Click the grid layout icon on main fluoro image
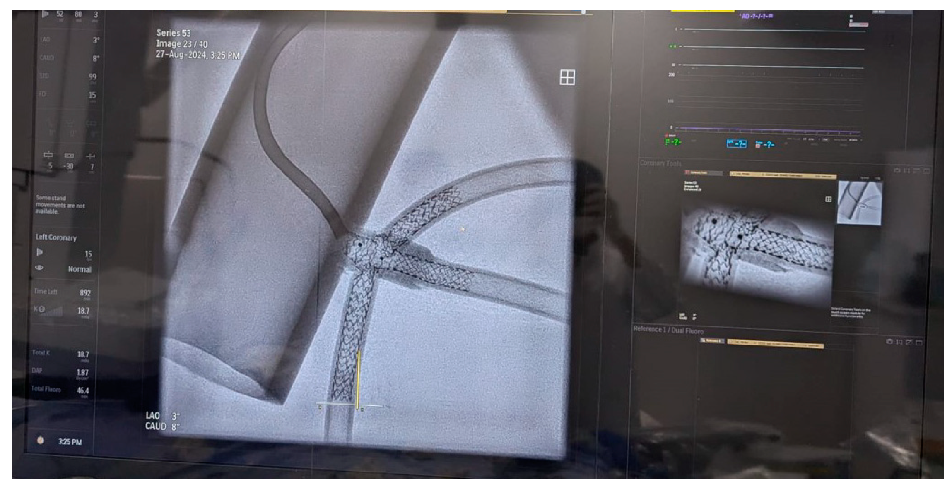The height and width of the screenshot is (491, 952). click(567, 77)
